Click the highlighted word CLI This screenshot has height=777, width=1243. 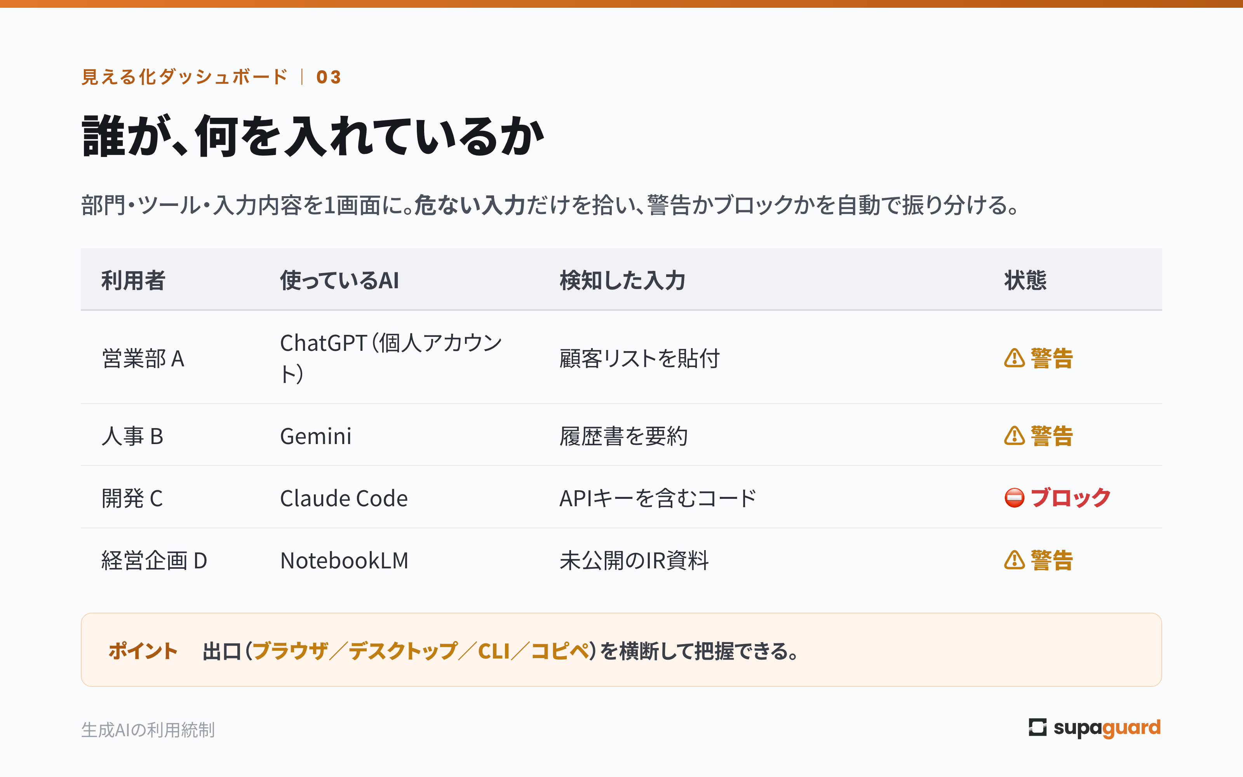494,651
